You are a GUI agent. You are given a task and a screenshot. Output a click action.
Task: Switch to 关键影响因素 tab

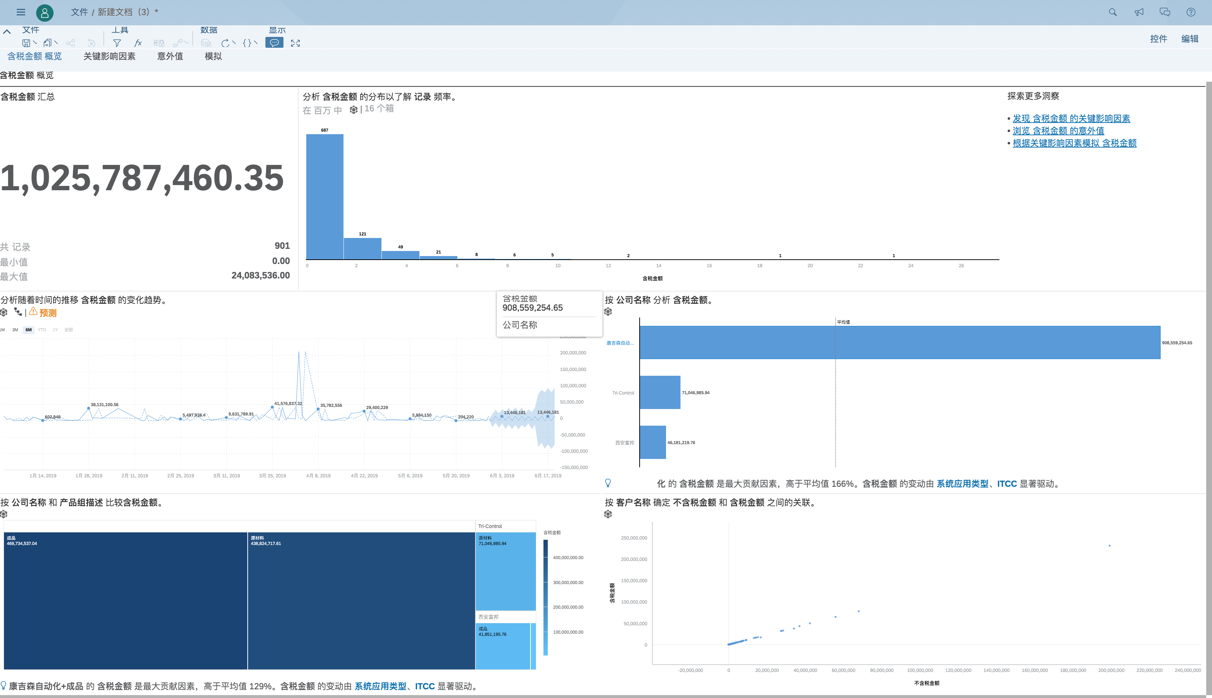(x=109, y=56)
